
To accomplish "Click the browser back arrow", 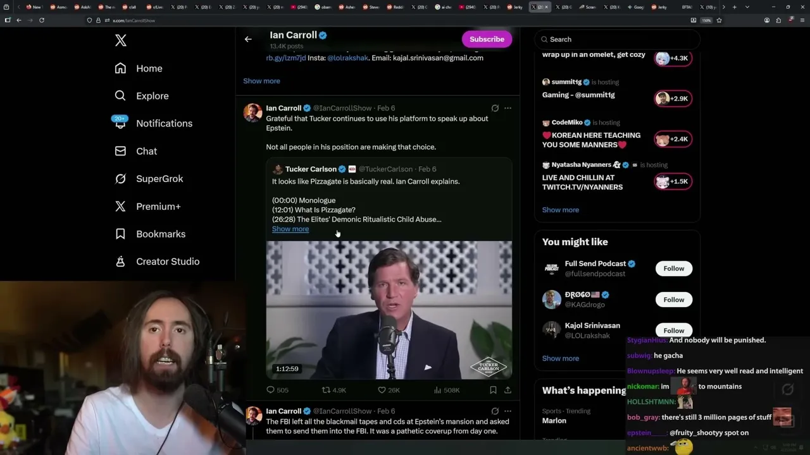I will [18, 20].
